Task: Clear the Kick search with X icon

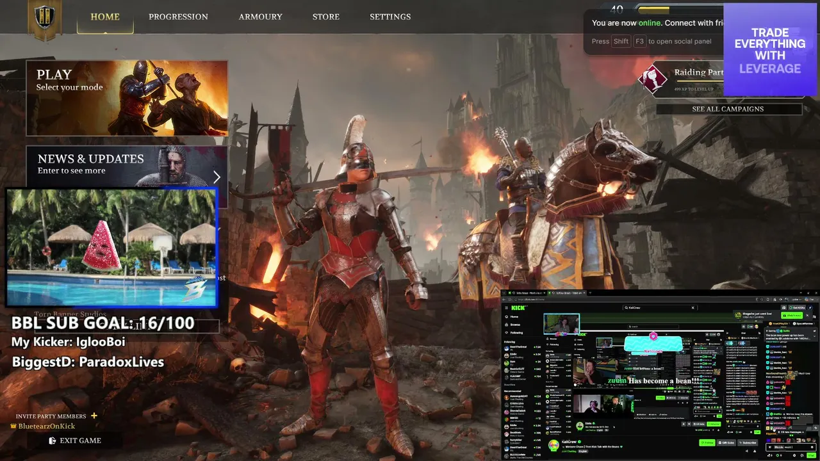Action: tap(693, 307)
